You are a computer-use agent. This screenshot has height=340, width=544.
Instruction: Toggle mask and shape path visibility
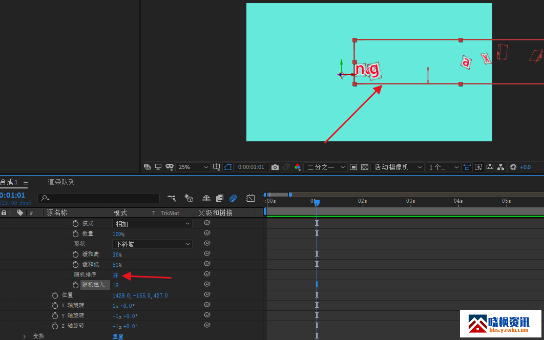click(x=228, y=167)
